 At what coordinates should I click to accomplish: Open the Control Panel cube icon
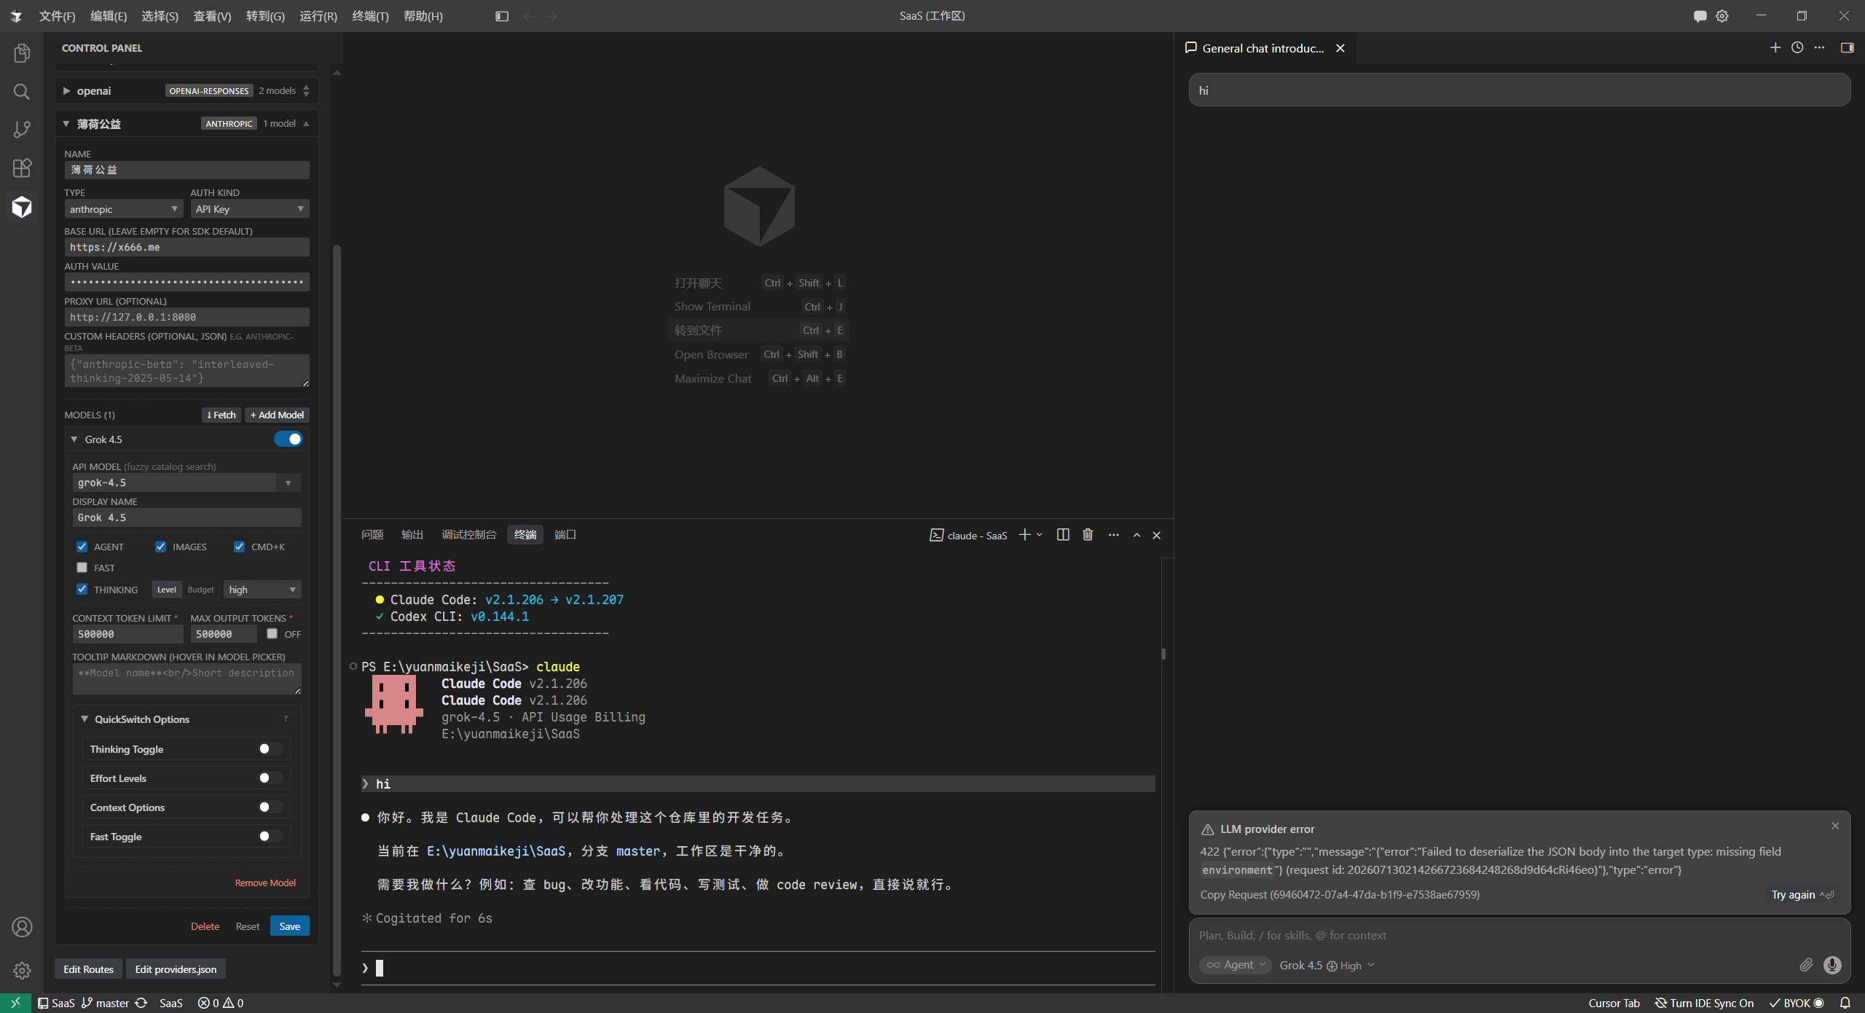pyautogui.click(x=22, y=207)
